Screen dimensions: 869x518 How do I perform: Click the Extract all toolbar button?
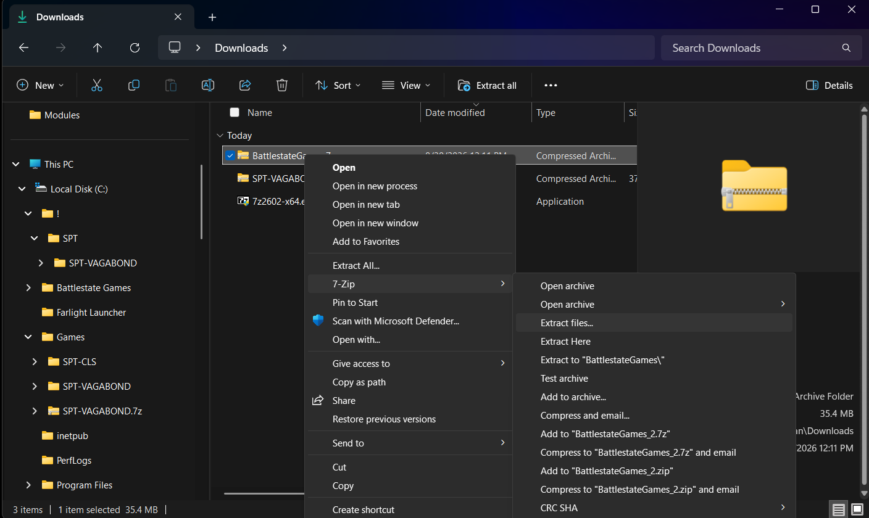(487, 85)
